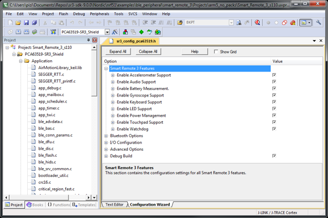Click the project tree horizontal scrollbar thumb
The width and height of the screenshot is (328, 218).
coord(39,197)
